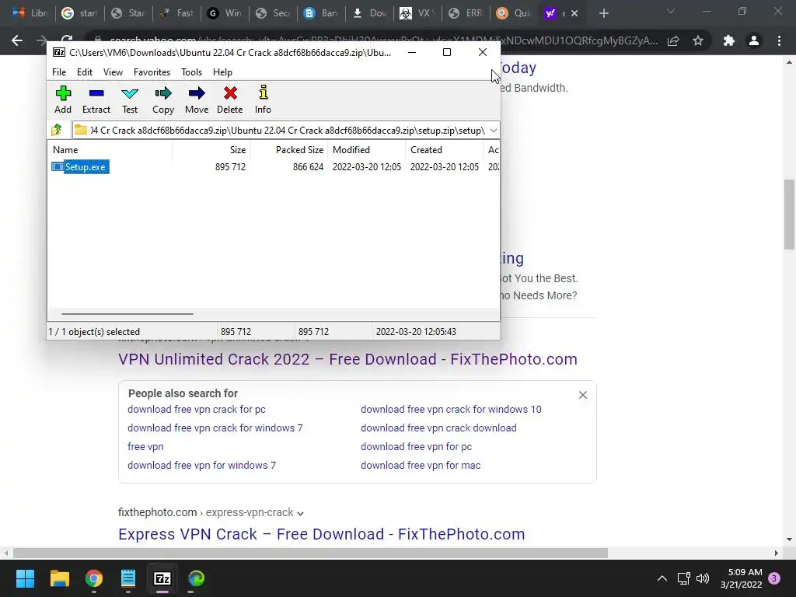Click the page horizontal scrollbar

310,553
